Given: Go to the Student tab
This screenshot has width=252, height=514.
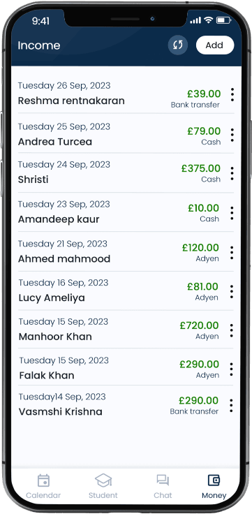Looking at the screenshot, I should tap(103, 486).
